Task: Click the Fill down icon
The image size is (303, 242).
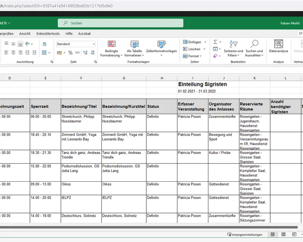Action: click(215, 49)
